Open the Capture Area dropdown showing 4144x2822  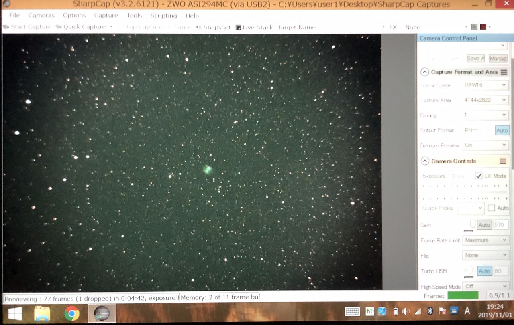(x=485, y=100)
